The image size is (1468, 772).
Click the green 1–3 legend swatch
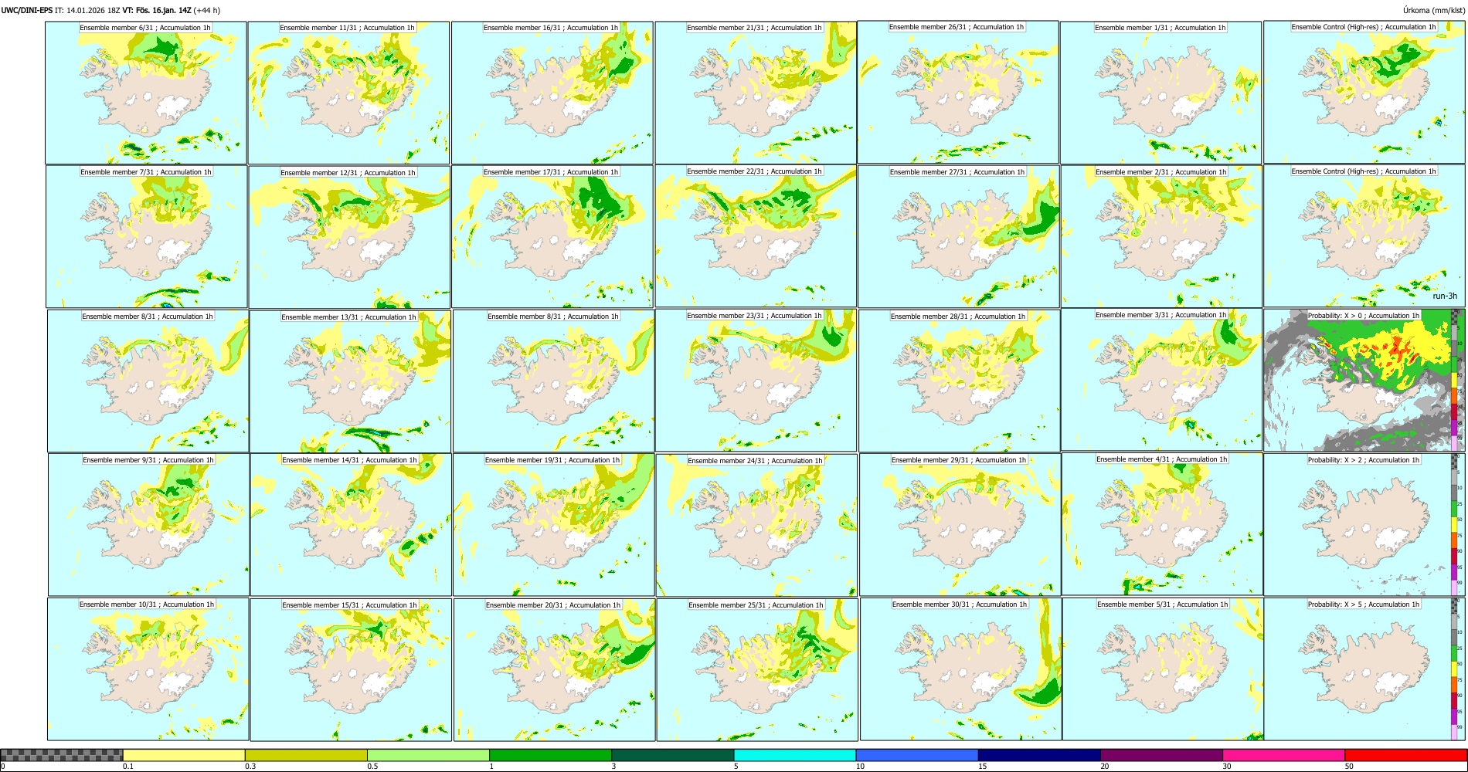(550, 755)
